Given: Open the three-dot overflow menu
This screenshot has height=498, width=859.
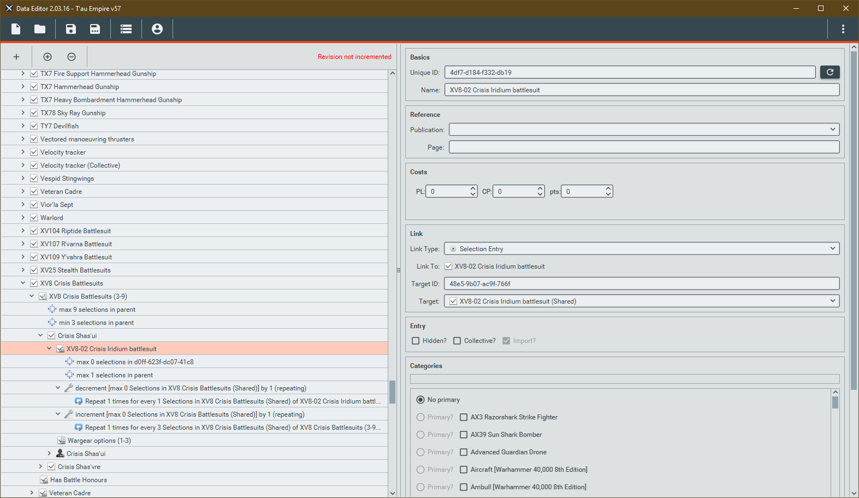Looking at the screenshot, I should [843, 29].
